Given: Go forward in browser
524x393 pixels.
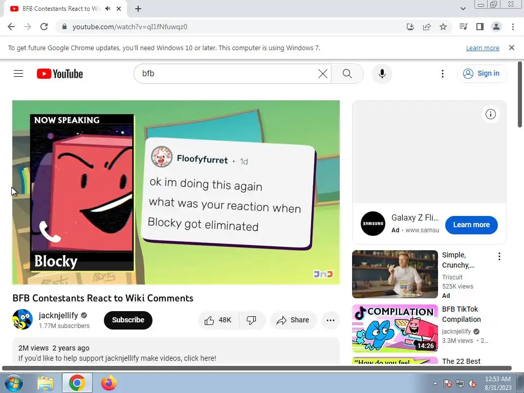Looking at the screenshot, I should [28, 27].
